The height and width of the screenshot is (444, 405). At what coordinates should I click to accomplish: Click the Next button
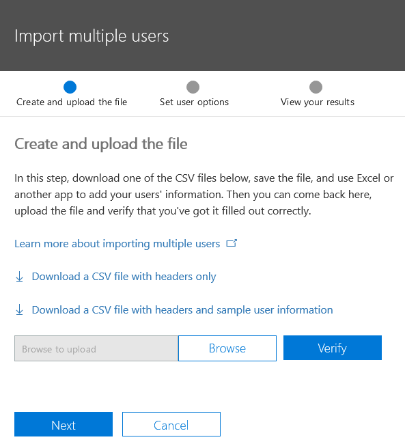pos(64,424)
